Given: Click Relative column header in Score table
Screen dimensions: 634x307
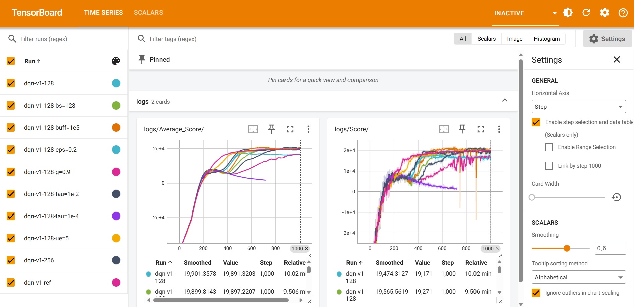Looking at the screenshot, I should (476, 263).
